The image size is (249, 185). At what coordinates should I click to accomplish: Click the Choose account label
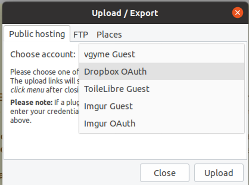(43, 54)
